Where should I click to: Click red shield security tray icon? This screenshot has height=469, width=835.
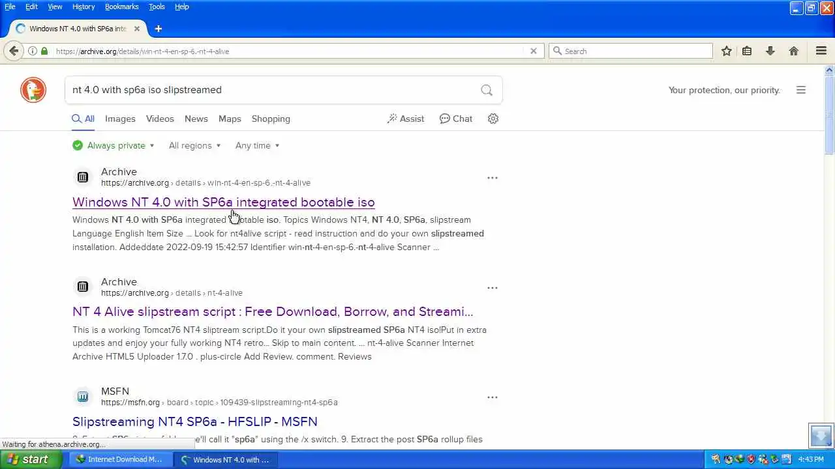[x=751, y=459]
